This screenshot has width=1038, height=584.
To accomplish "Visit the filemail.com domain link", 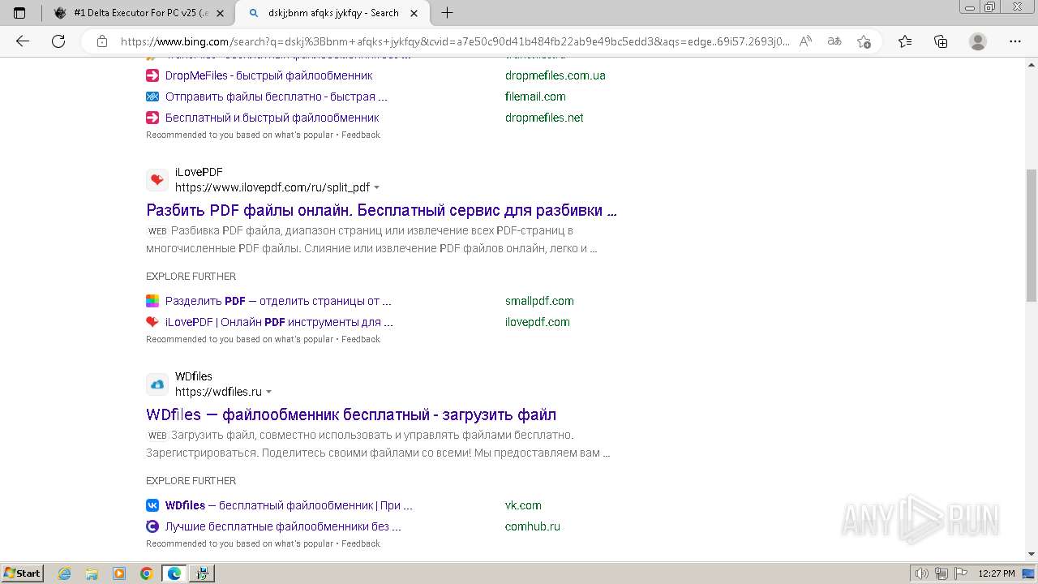I will [x=535, y=97].
